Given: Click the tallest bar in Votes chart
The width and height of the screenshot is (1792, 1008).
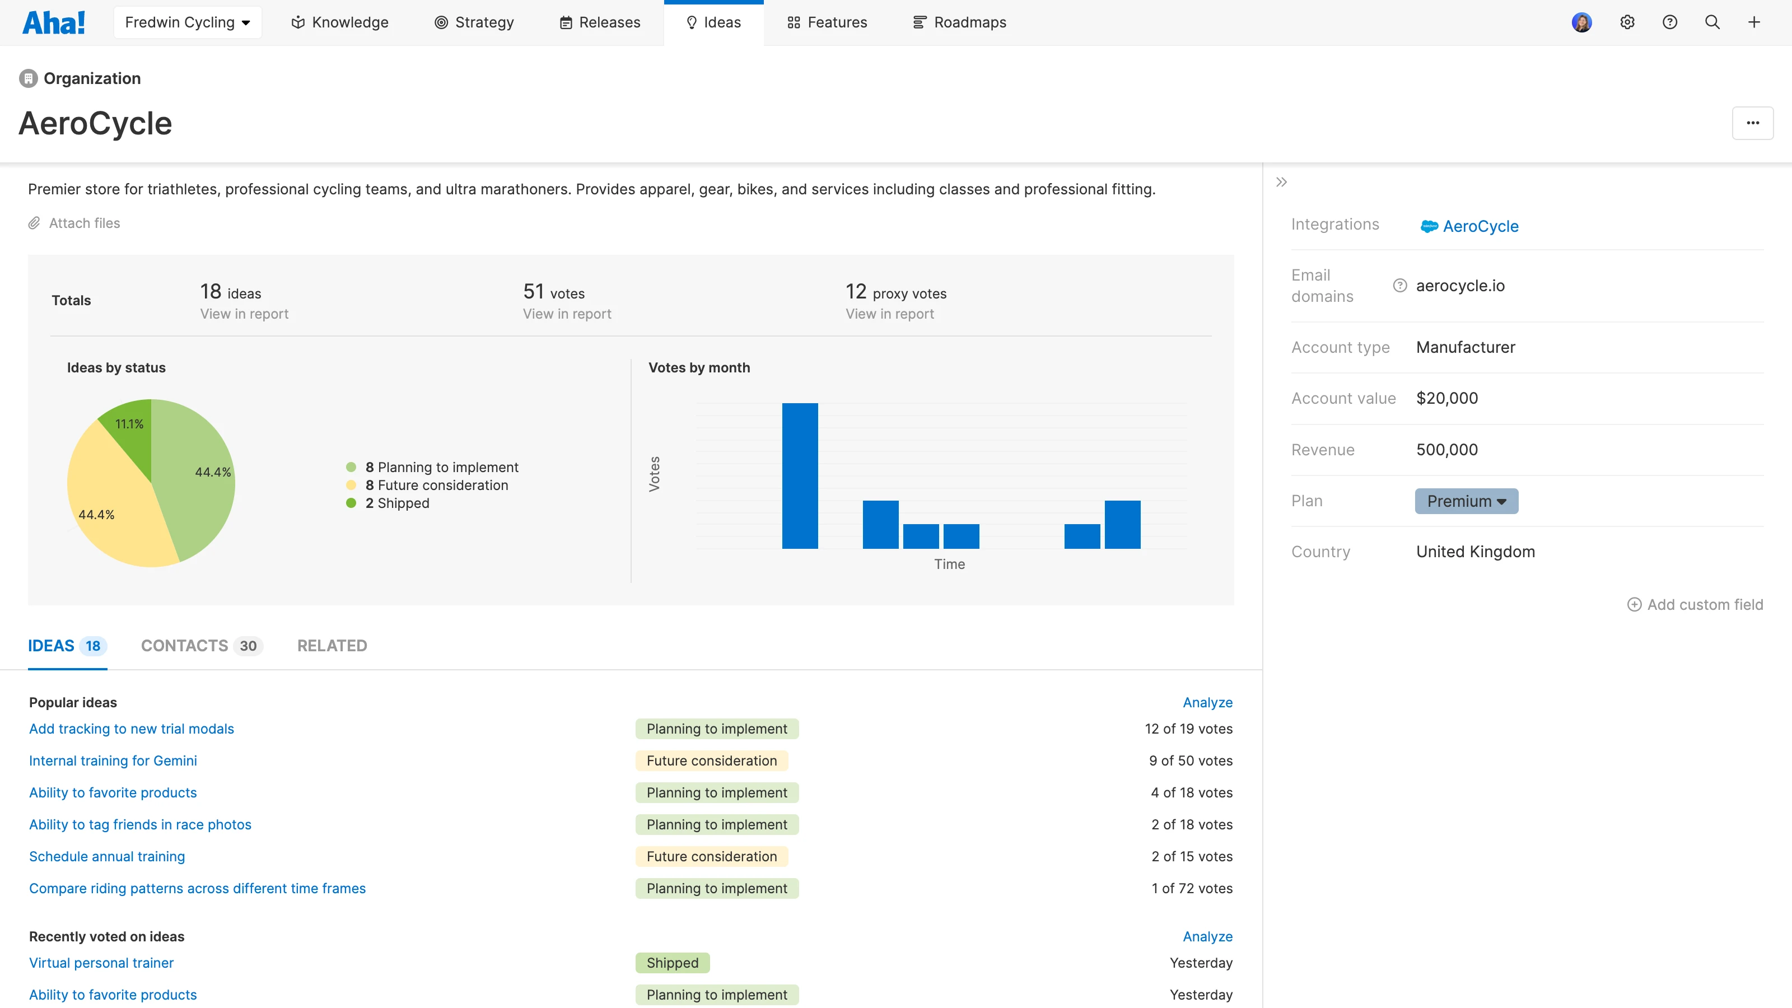Looking at the screenshot, I should (799, 476).
